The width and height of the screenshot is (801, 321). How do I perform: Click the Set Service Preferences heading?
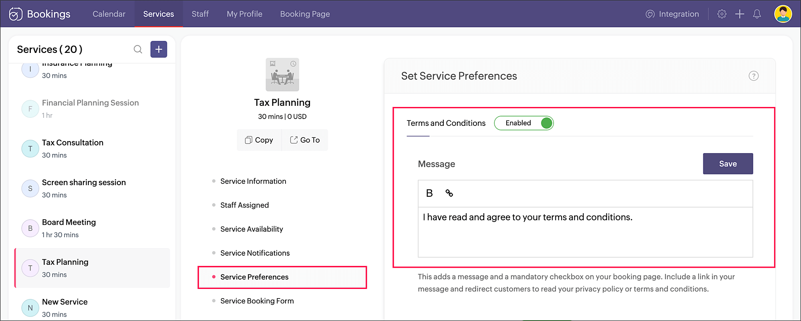(459, 76)
